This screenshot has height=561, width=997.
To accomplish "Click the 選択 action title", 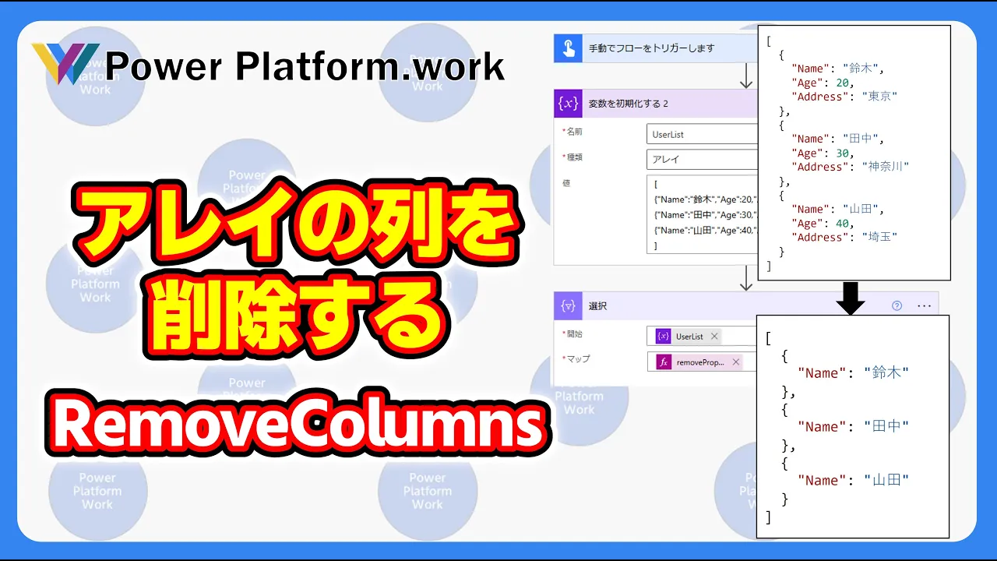I will (597, 306).
